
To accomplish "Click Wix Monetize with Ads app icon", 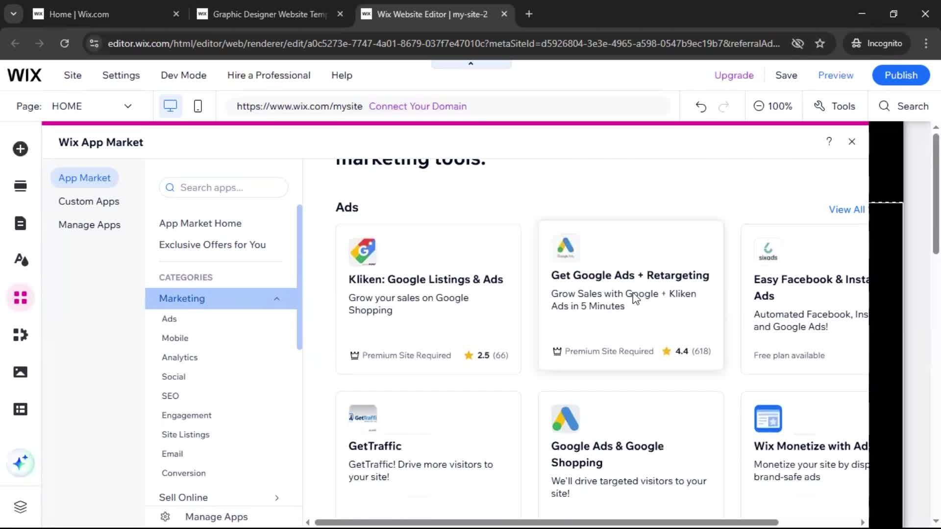I will 768,418.
